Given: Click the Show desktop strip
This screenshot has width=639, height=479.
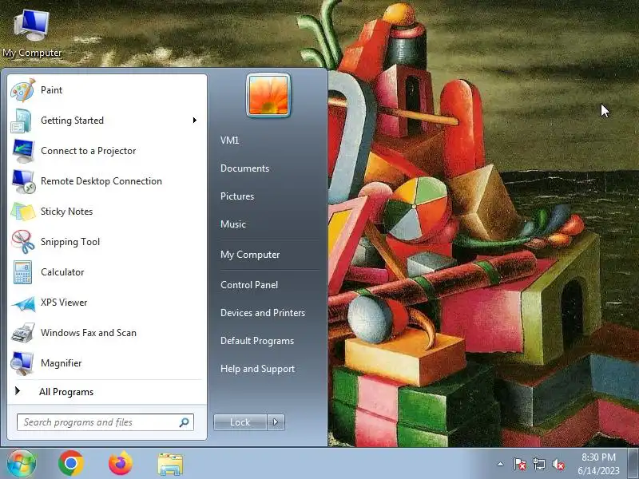Looking at the screenshot, I should tap(633, 464).
